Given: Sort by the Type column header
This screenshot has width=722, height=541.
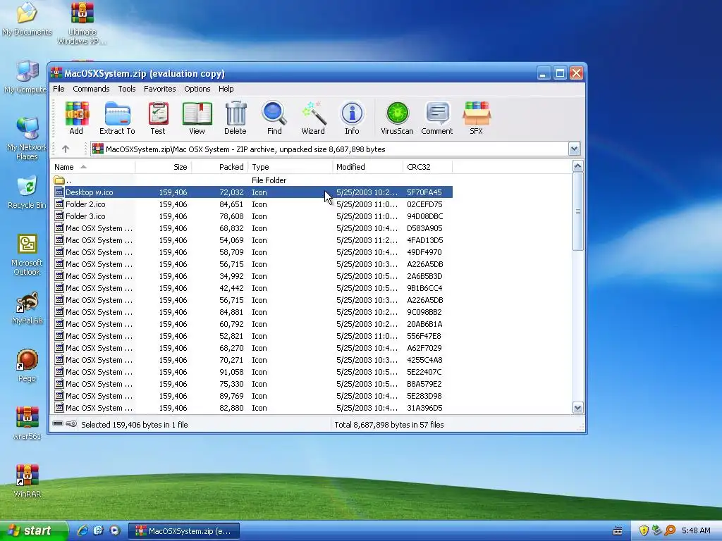Looking at the screenshot, I should tap(290, 167).
